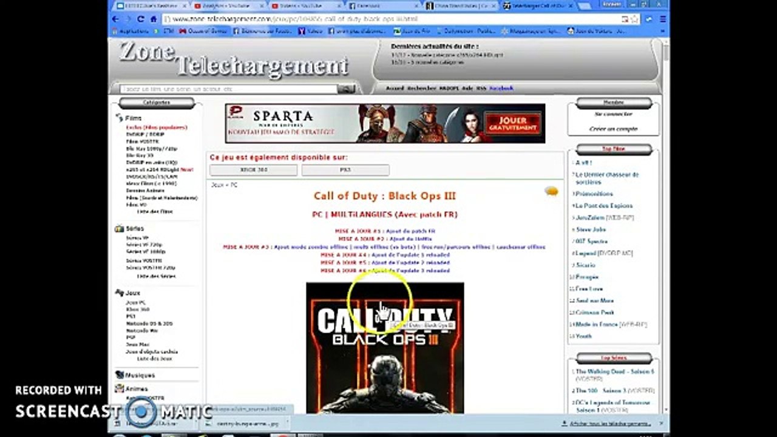Image resolution: width=777 pixels, height=437 pixels.
Task: Open the Jeux Mac sidebar link
Action: click(137, 345)
